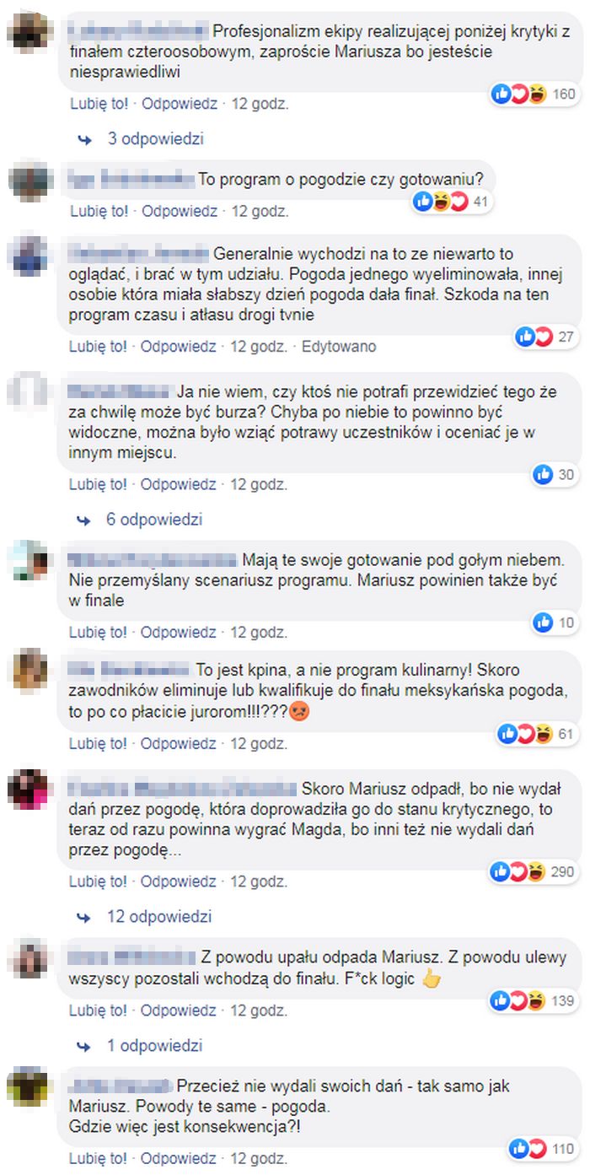Viewport: 590px width, 1175px height.
Task: Like the 'To jest kpina' comment
Action: (x=99, y=743)
